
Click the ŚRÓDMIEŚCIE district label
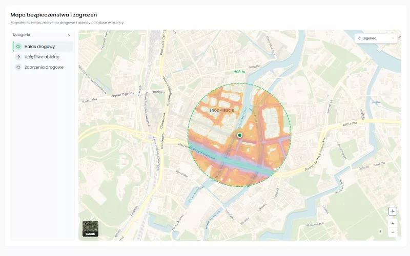click(221, 111)
